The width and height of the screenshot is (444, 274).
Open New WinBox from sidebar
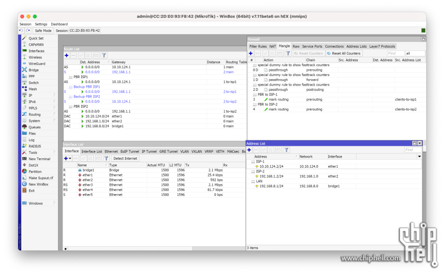point(38,184)
